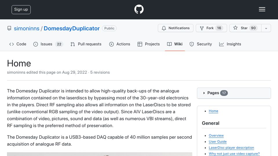
Task: Open the User Guide wiki page
Action: point(217,142)
